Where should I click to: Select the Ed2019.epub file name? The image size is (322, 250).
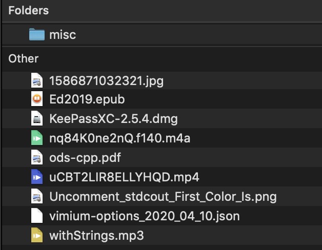pyautogui.click(x=87, y=99)
